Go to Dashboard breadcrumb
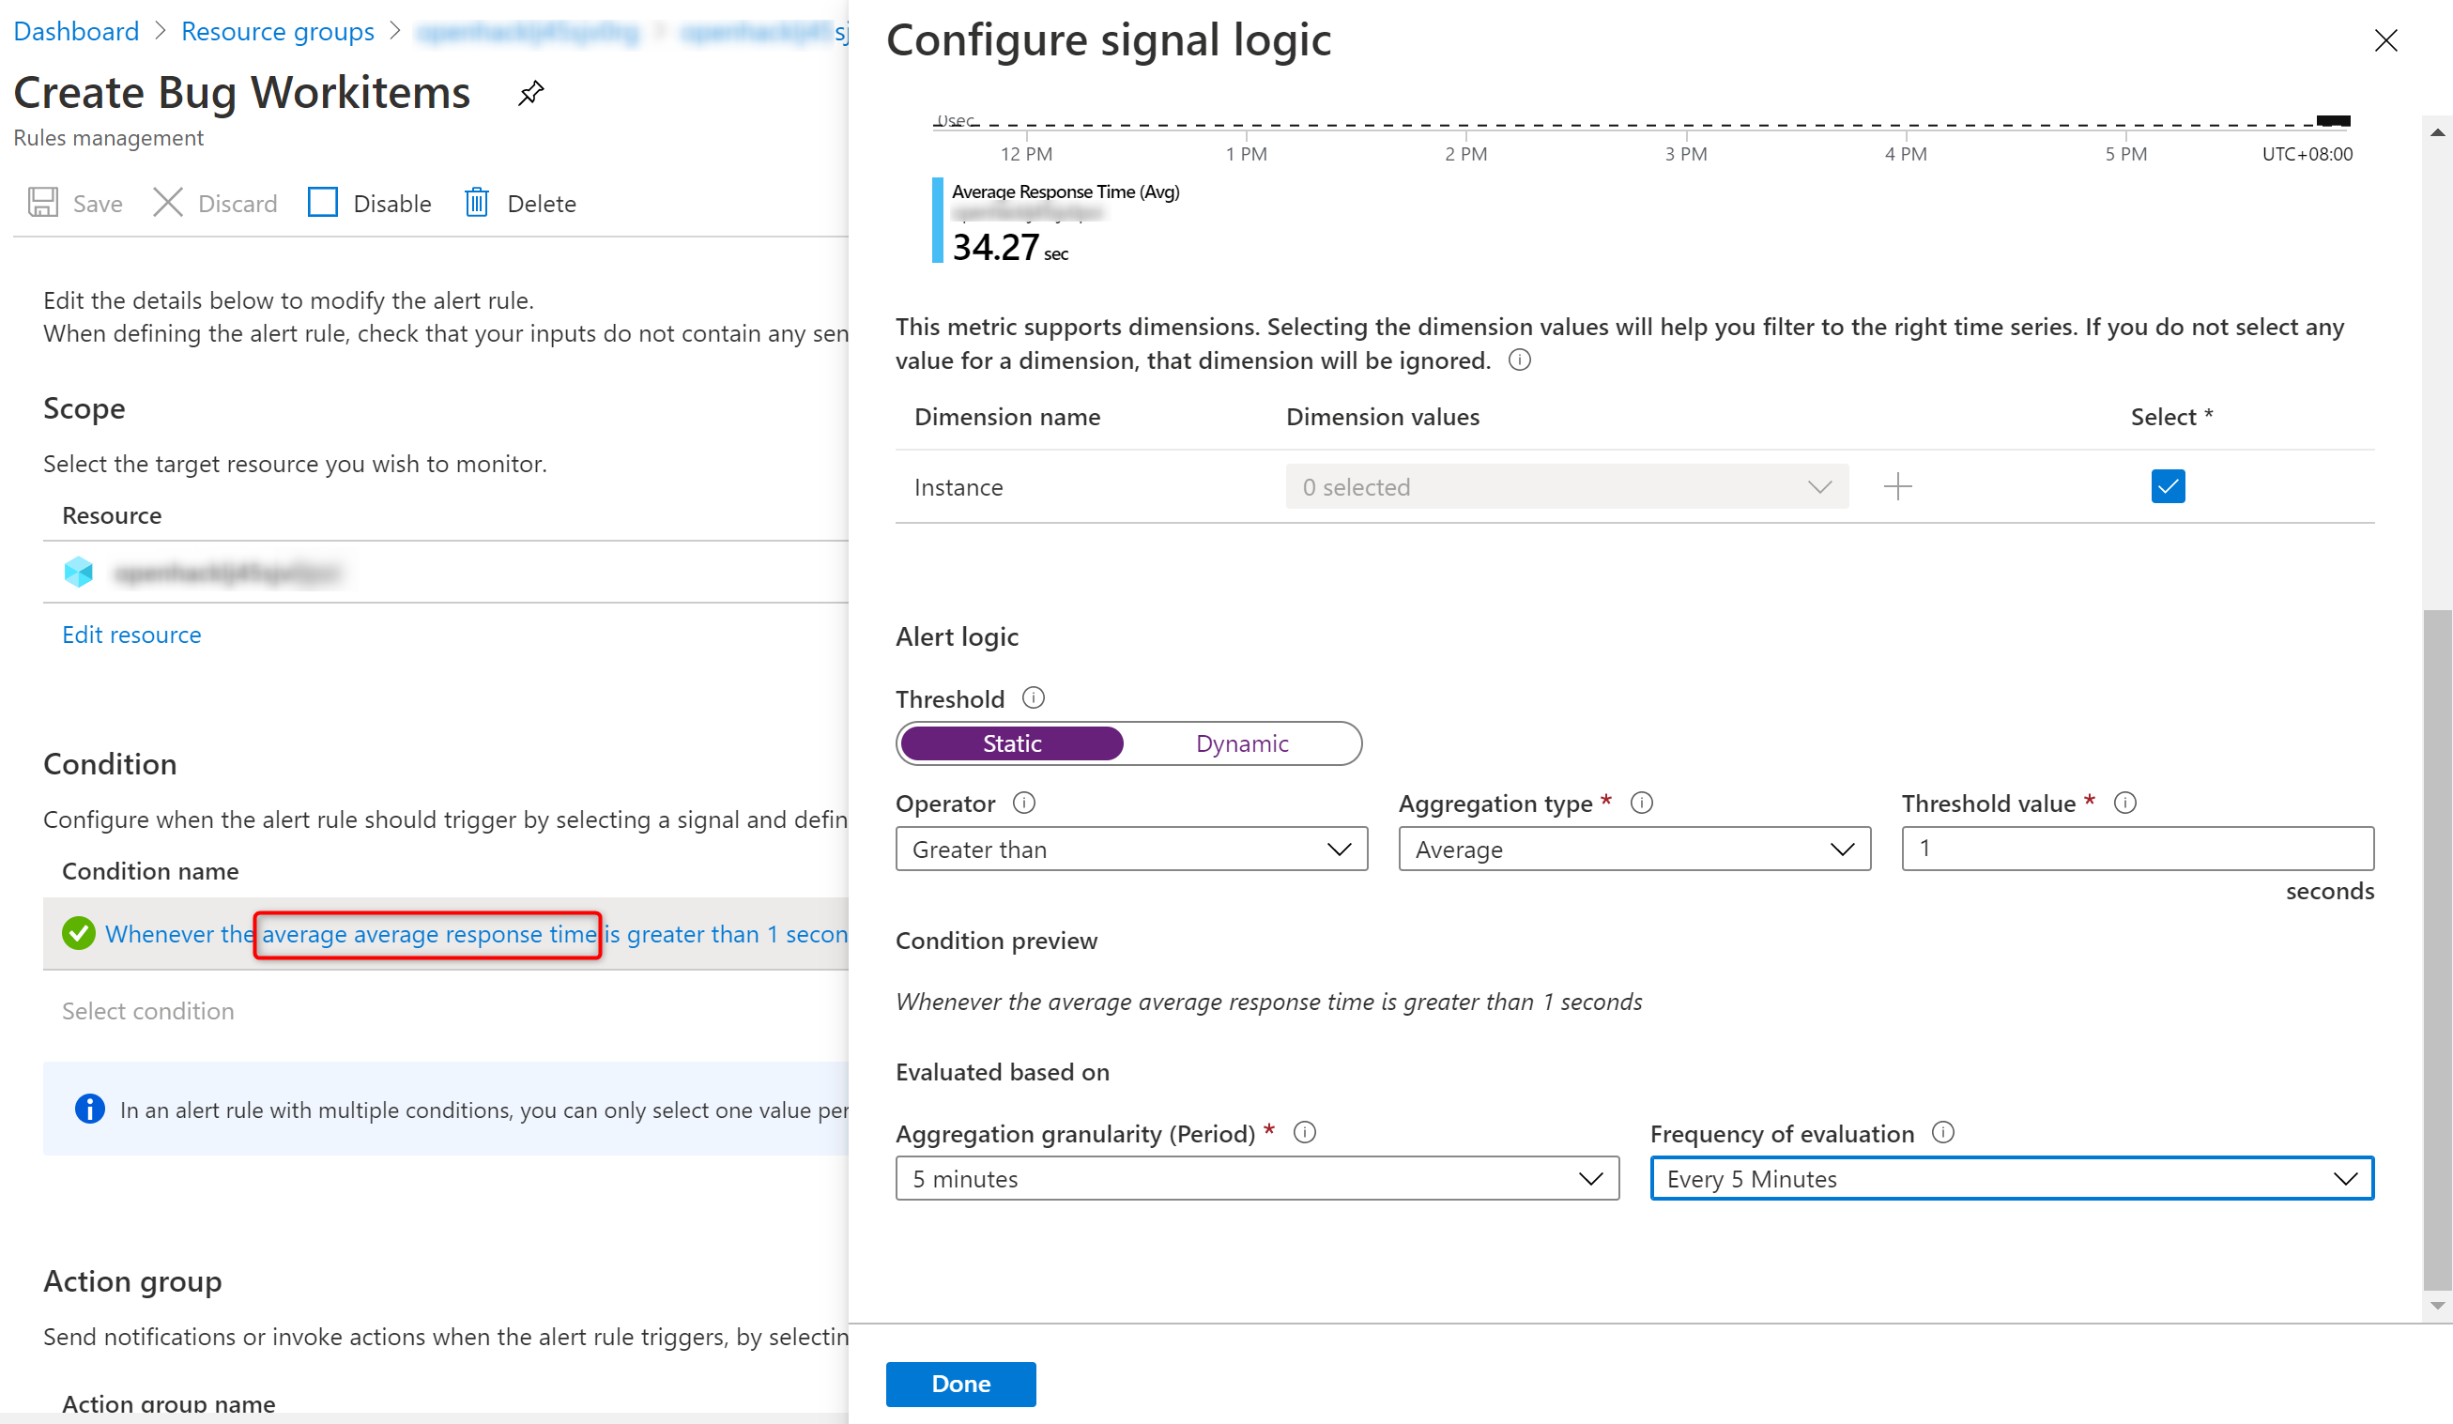This screenshot has width=2453, height=1424. 76,31
